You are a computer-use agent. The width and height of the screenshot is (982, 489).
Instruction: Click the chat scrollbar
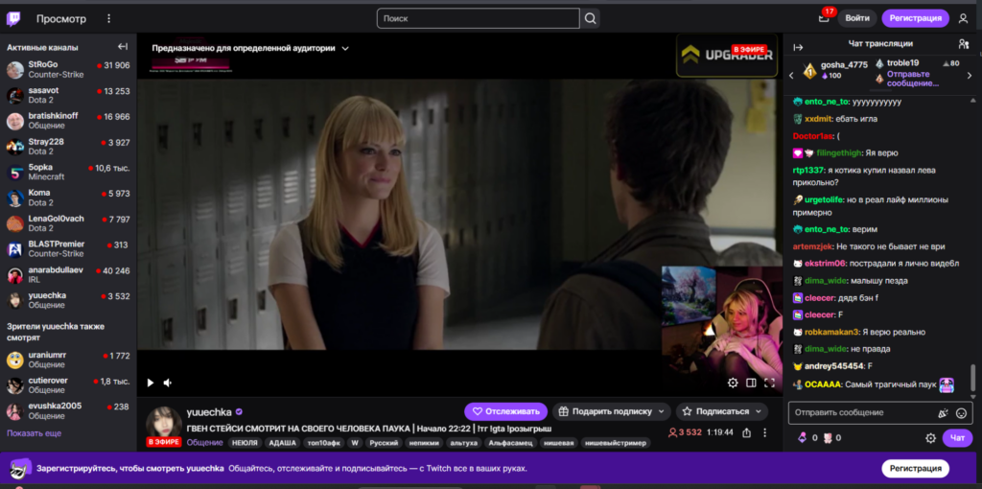coord(972,378)
